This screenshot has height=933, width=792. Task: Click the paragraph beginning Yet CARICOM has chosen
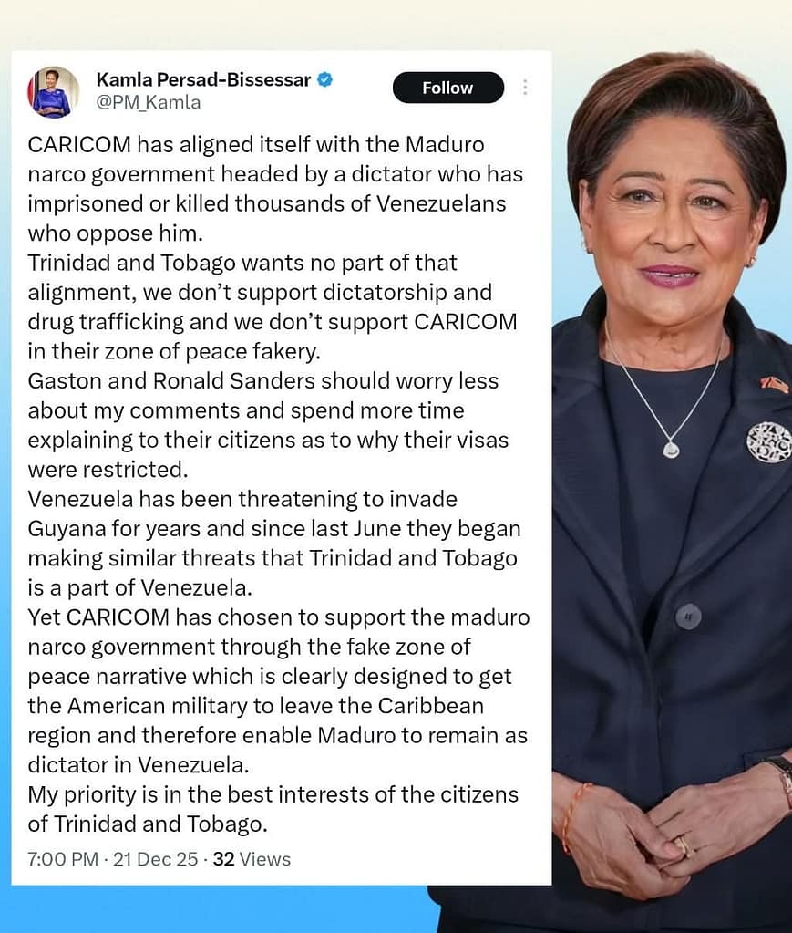pos(278,690)
